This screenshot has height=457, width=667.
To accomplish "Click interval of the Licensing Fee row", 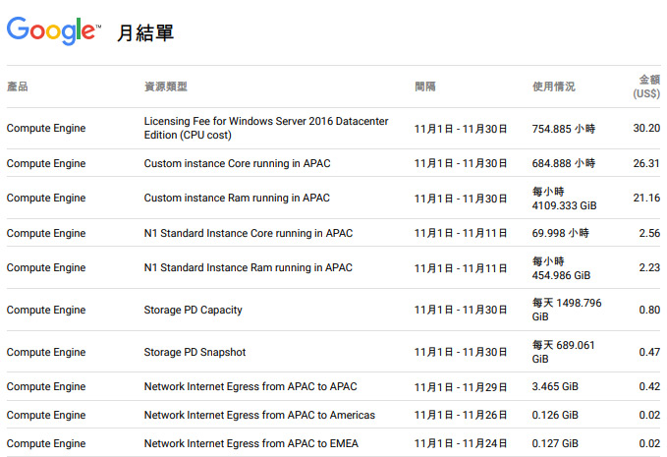I will tap(461, 129).
